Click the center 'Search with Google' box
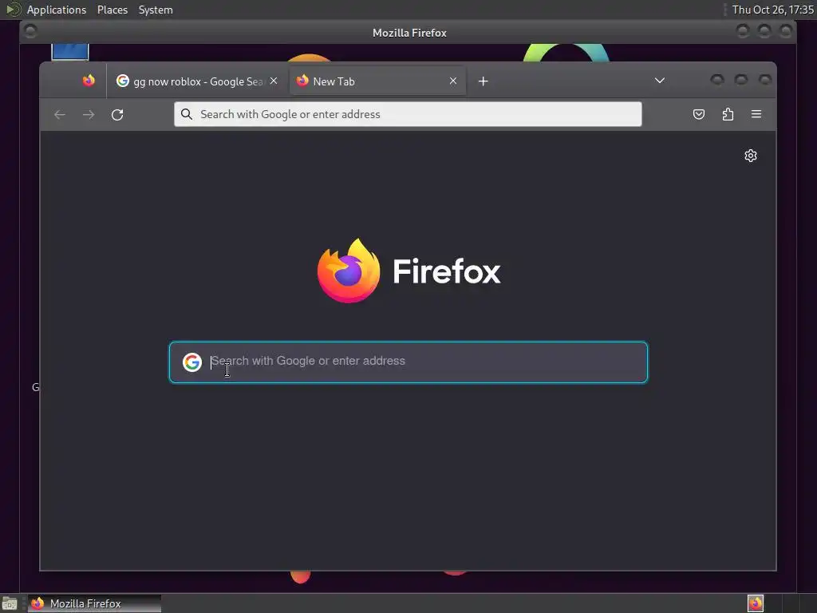The height and width of the screenshot is (613, 817). click(408, 362)
